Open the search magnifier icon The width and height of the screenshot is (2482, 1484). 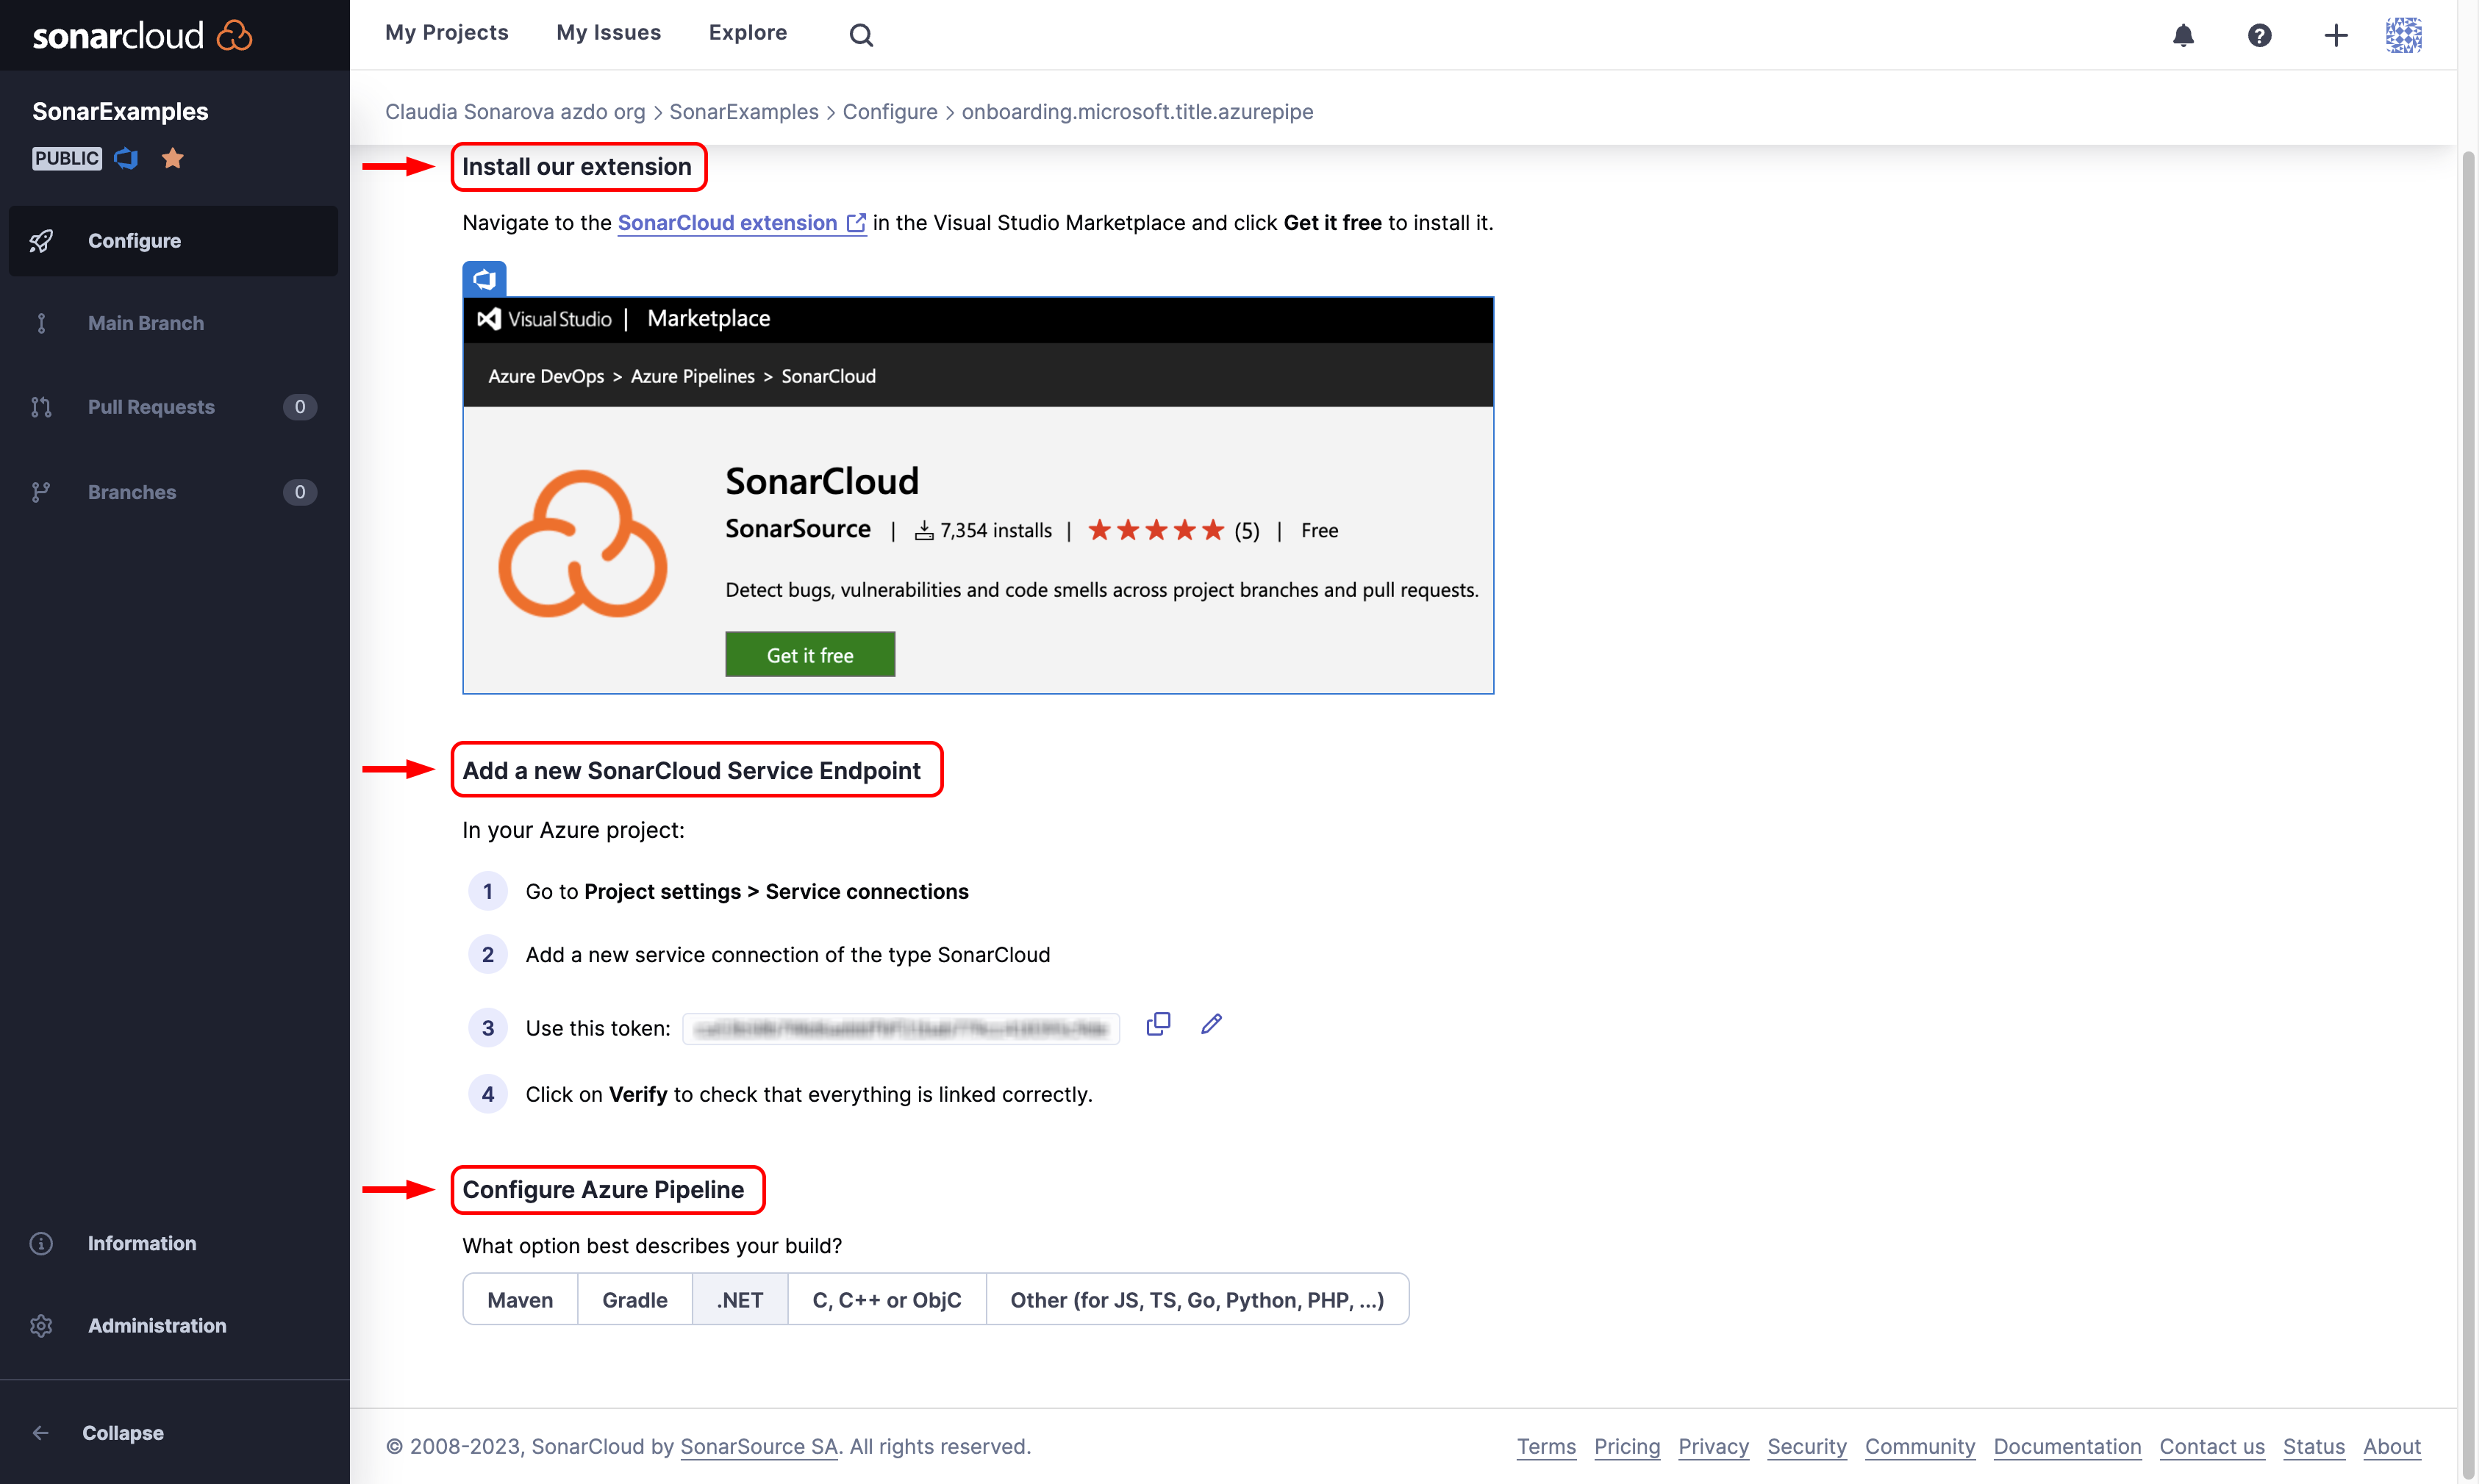(x=861, y=35)
